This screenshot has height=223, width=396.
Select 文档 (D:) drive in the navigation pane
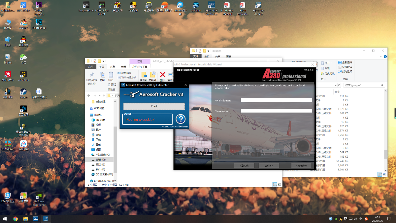98,160
